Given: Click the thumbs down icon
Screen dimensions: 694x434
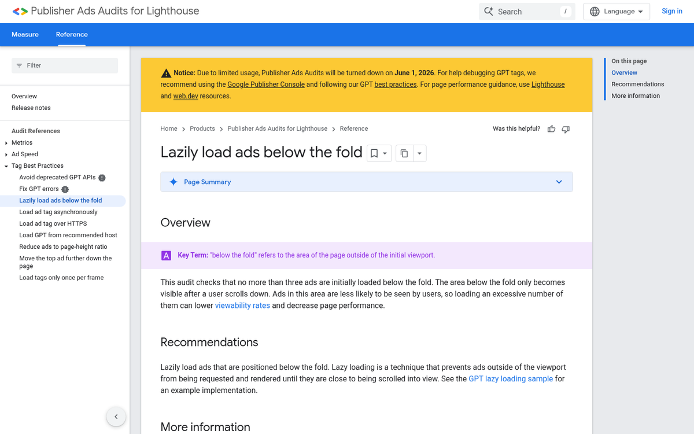Looking at the screenshot, I should pyautogui.click(x=565, y=129).
